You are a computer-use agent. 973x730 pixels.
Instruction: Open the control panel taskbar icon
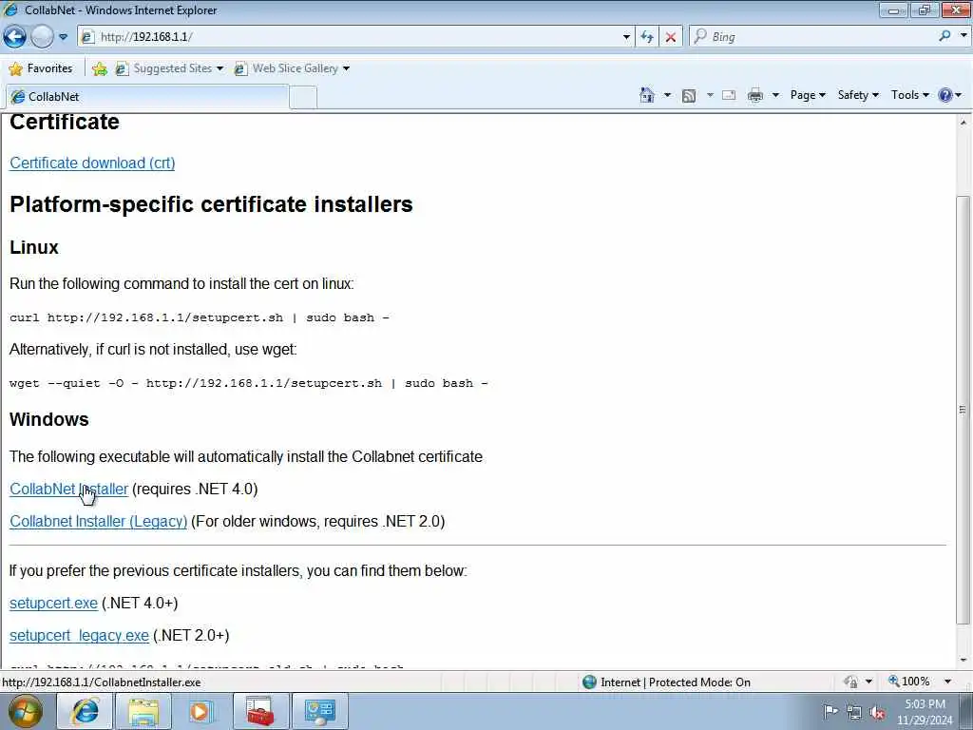point(319,711)
